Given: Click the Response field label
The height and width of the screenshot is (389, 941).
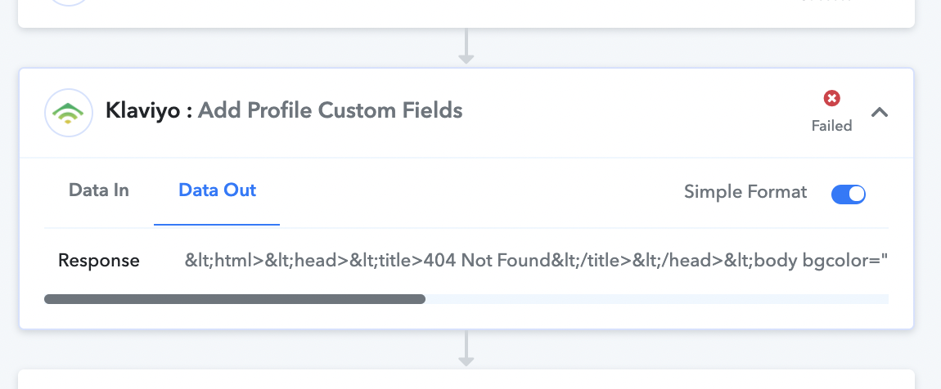Looking at the screenshot, I should click(x=98, y=260).
